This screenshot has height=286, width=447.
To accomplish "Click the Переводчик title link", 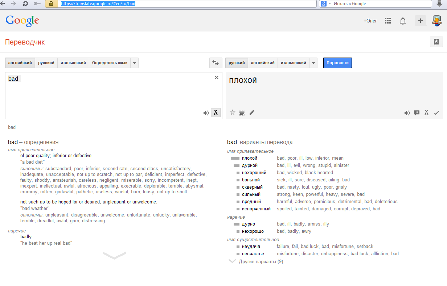I will (25, 42).
